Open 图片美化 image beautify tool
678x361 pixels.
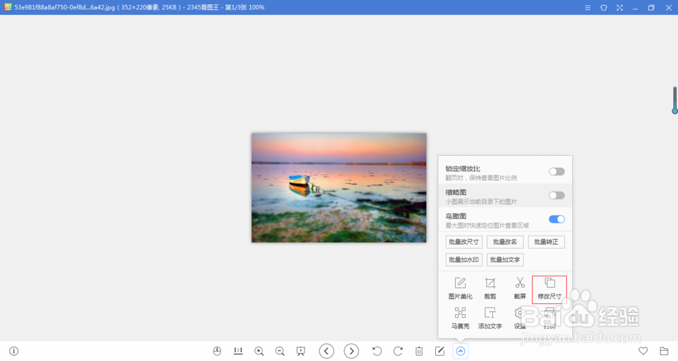click(x=460, y=289)
